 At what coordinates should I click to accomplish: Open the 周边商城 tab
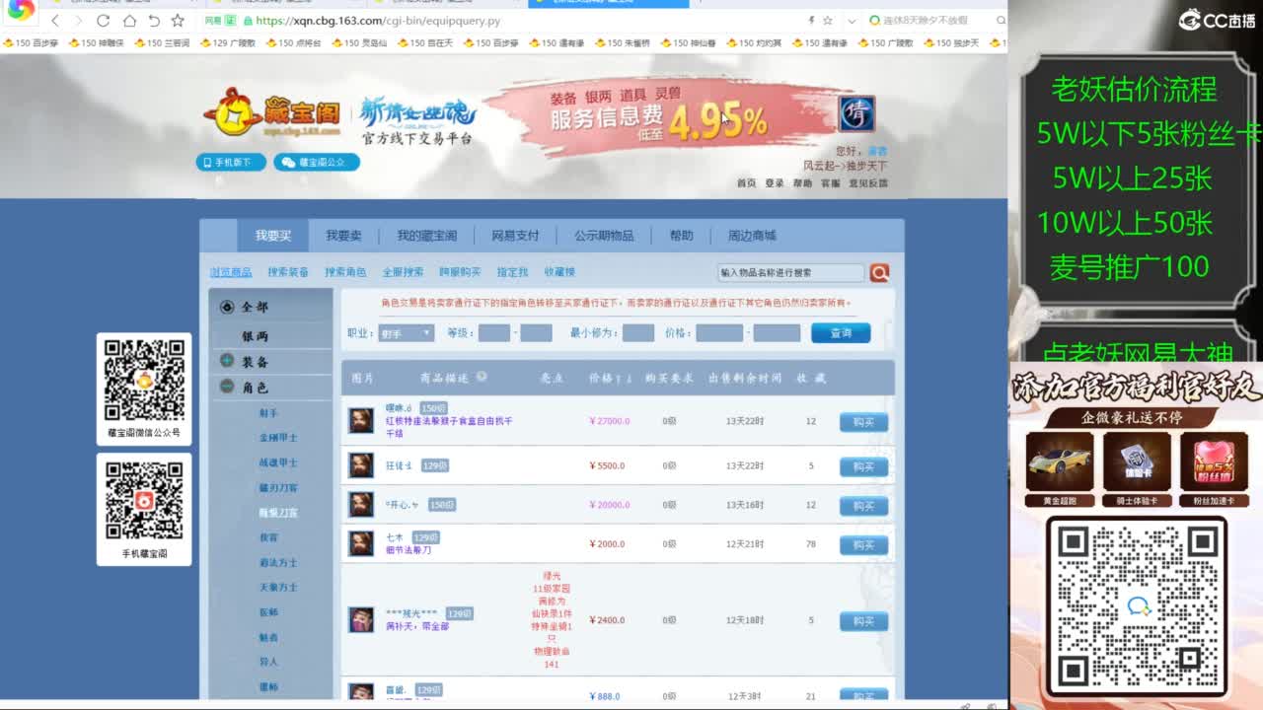pyautogui.click(x=752, y=236)
